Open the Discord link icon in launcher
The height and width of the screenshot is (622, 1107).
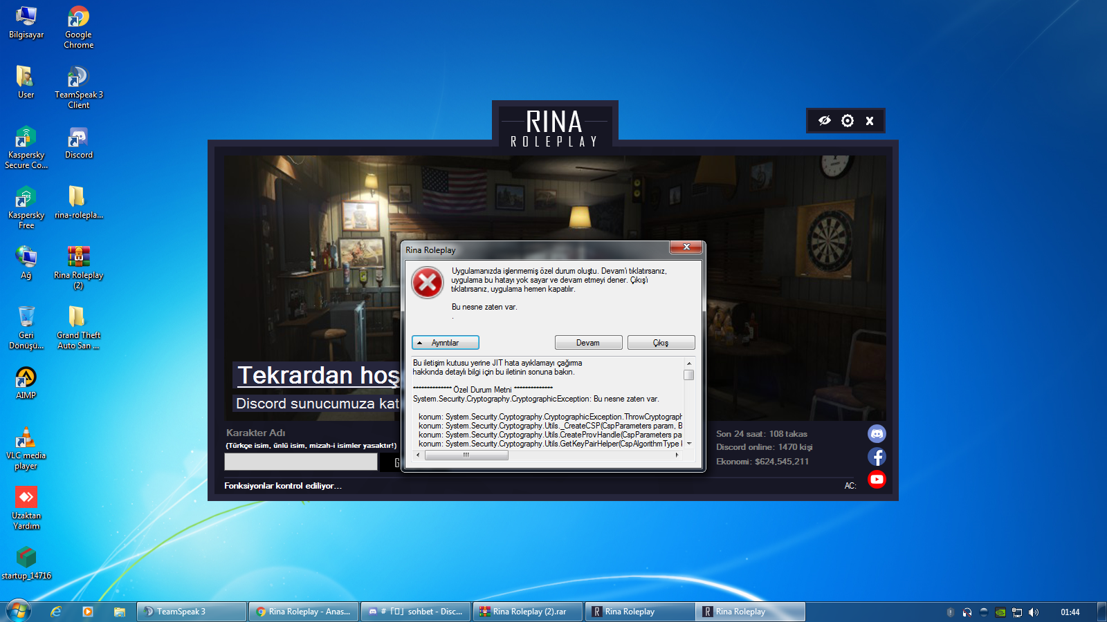877,433
